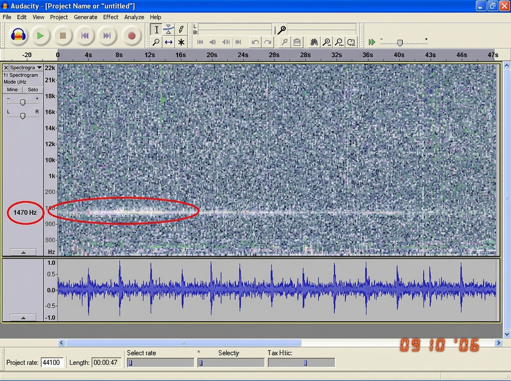Click the Selectiy position field
Viewport: 511px width, 381px height.
click(231, 363)
